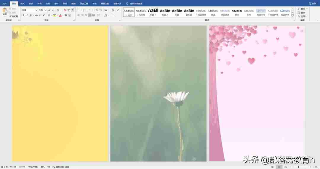Toggle Underline formatting

[x=31, y=15]
